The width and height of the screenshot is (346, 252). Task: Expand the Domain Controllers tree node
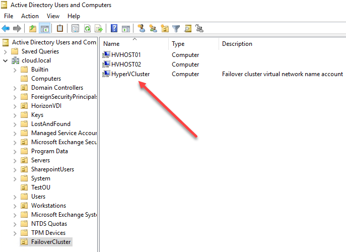pos(15,88)
